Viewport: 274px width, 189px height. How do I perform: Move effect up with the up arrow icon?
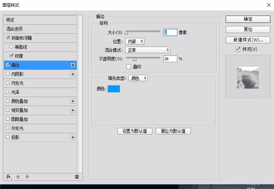point(18,177)
